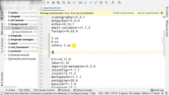Place cursor on line celery 5.xx
This screenshot has height=95, width=169.
[x=61, y=45]
